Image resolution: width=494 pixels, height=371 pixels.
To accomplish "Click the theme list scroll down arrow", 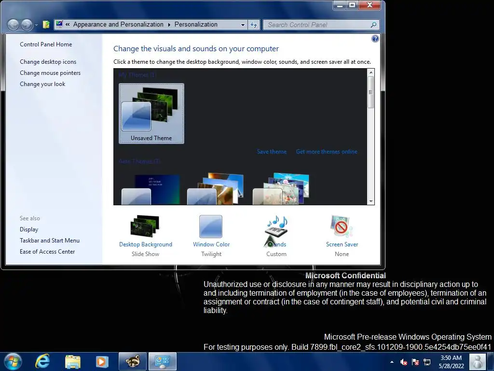I will (x=371, y=201).
